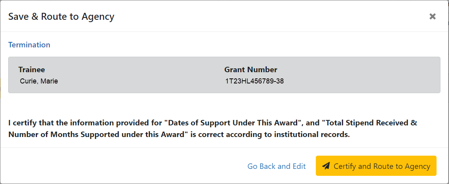Viewport: 449px width, 184px height.
Task: Select the trainee name Curie, Marie
Action: [x=39, y=81]
